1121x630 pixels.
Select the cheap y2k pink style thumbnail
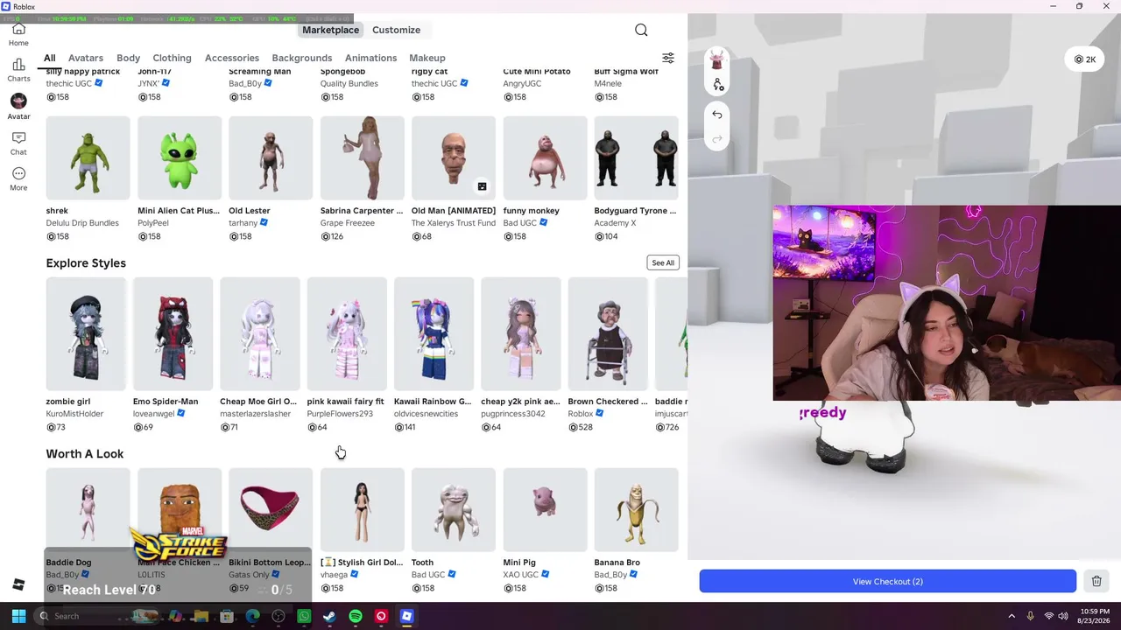[x=521, y=333]
